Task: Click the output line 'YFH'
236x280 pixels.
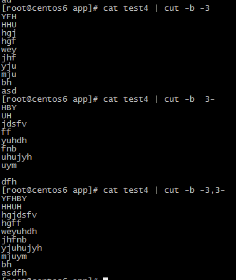Action: click(x=9, y=17)
